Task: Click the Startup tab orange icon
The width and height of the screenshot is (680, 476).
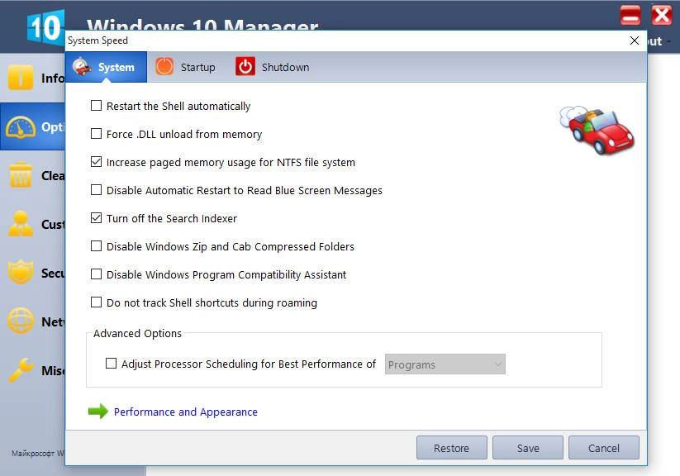Action: (164, 67)
